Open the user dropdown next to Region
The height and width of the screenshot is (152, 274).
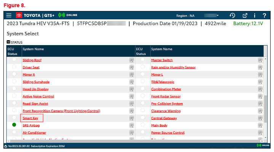point(212,16)
